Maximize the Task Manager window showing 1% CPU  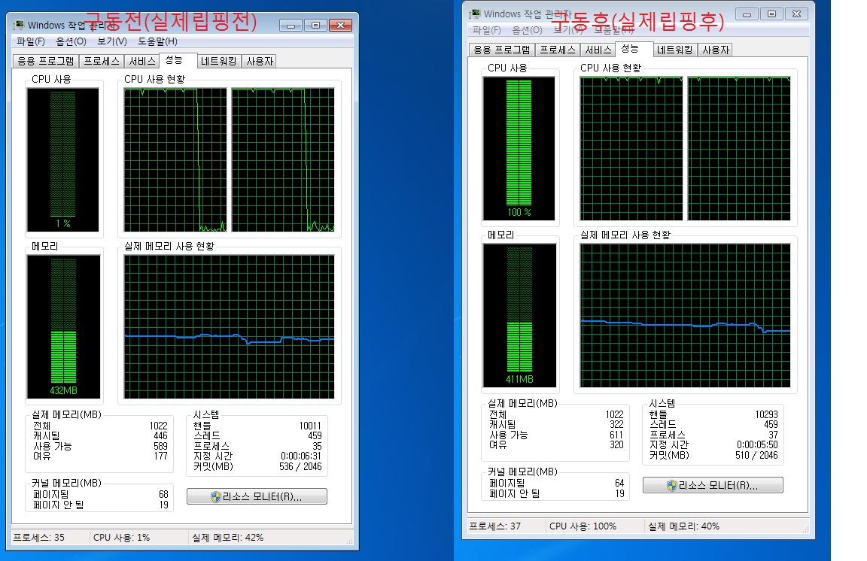[x=315, y=25]
